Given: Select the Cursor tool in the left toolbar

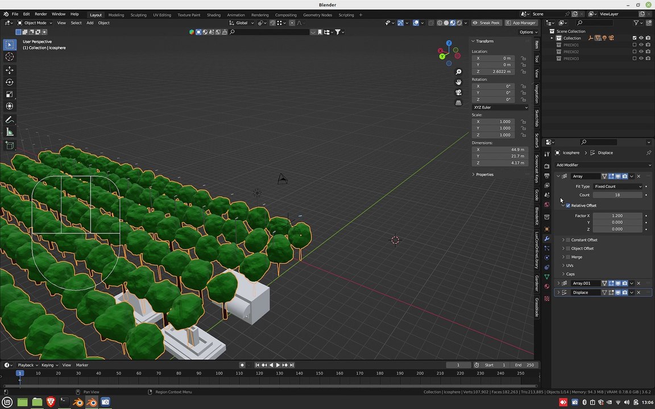Looking at the screenshot, I should (10, 57).
